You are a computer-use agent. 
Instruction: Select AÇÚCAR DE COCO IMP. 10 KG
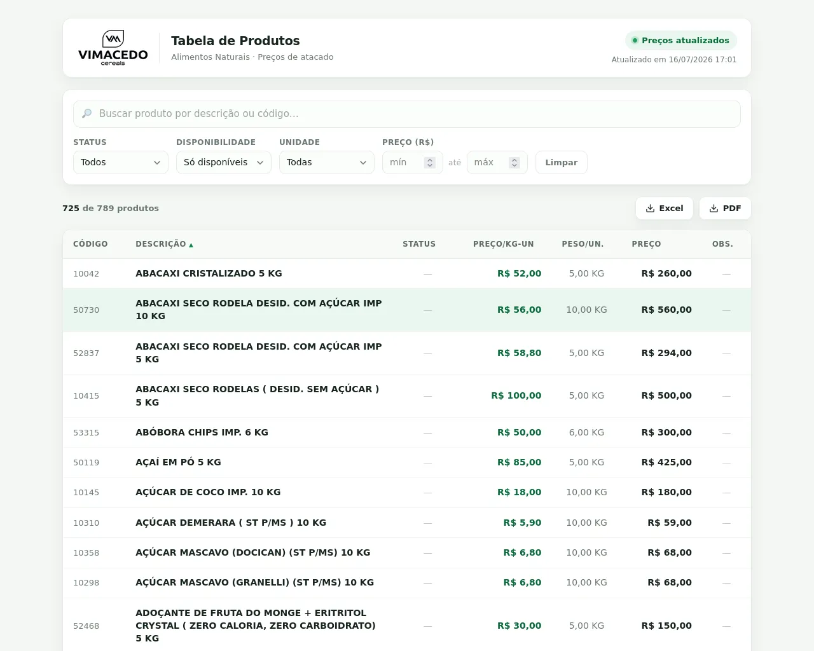coord(407,493)
